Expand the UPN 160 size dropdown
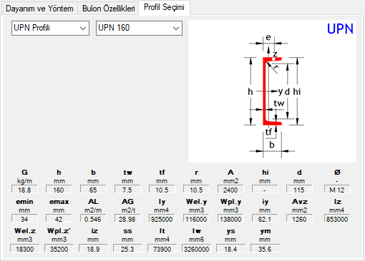This screenshot has height=261, width=365. 139,28
